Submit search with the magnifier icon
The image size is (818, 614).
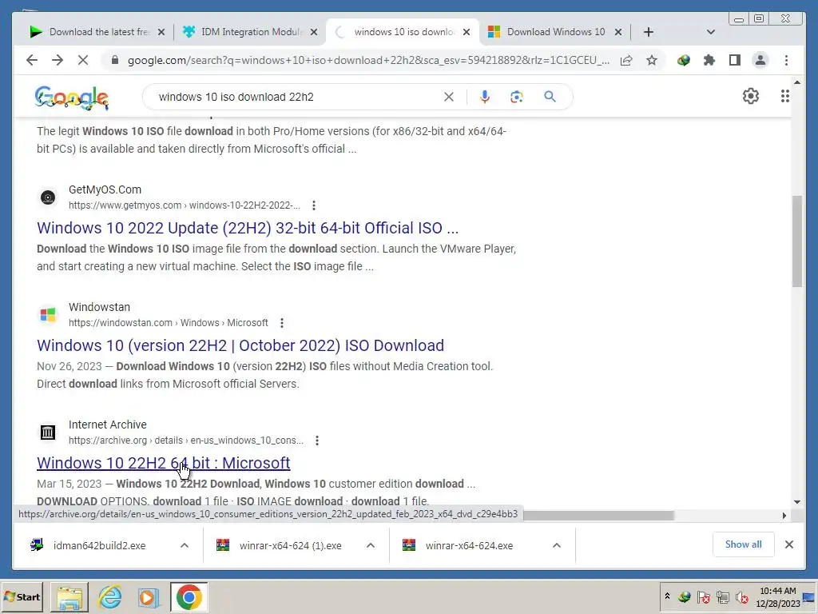click(550, 97)
